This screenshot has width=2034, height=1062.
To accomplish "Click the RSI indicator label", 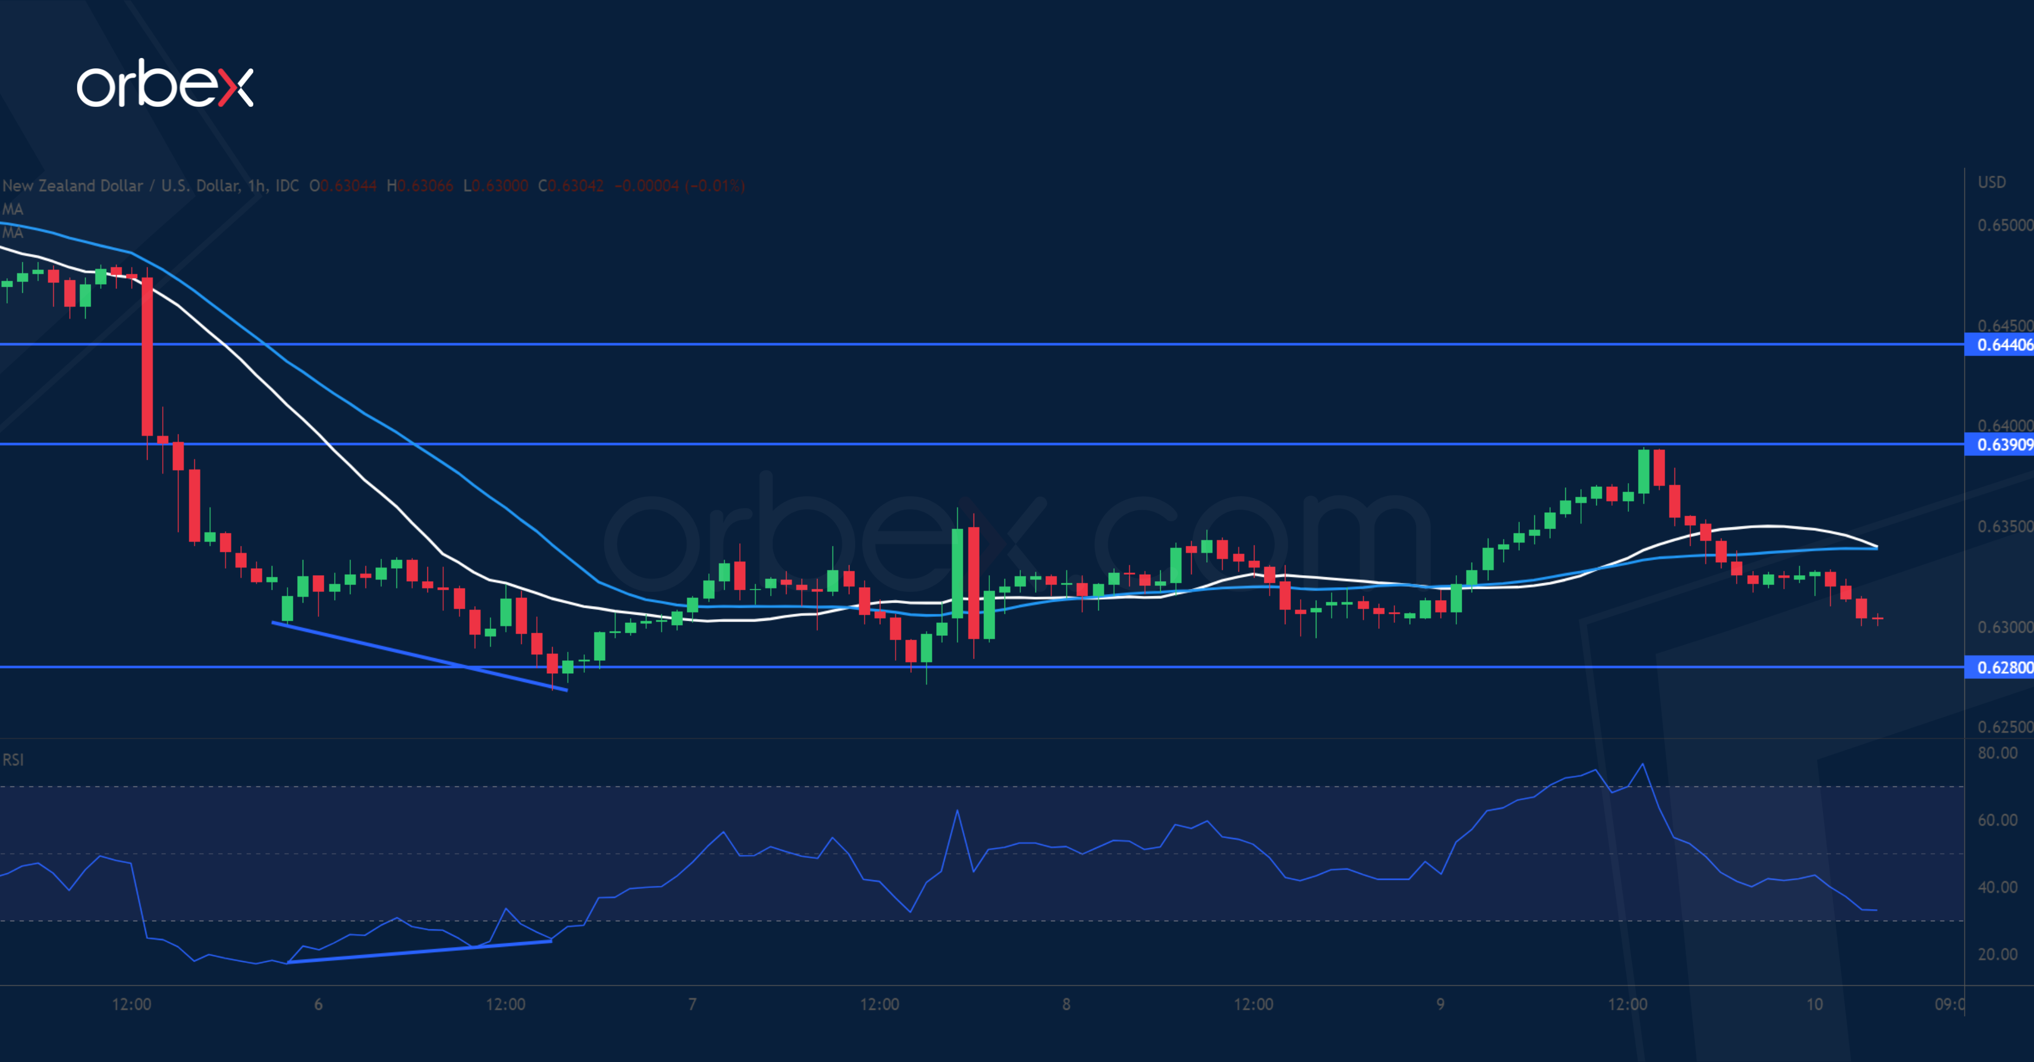I will [x=12, y=760].
